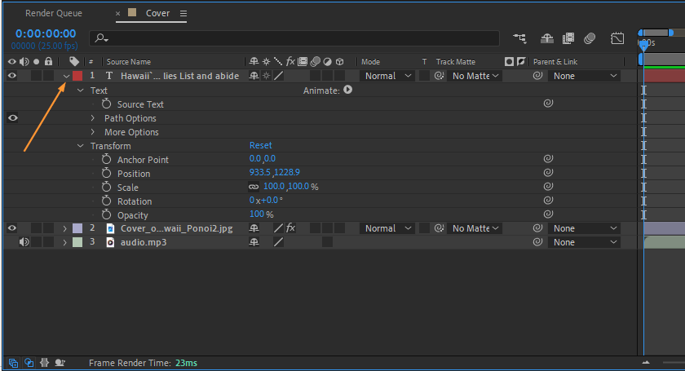Toggle the shy layers hide switch

[546, 38]
